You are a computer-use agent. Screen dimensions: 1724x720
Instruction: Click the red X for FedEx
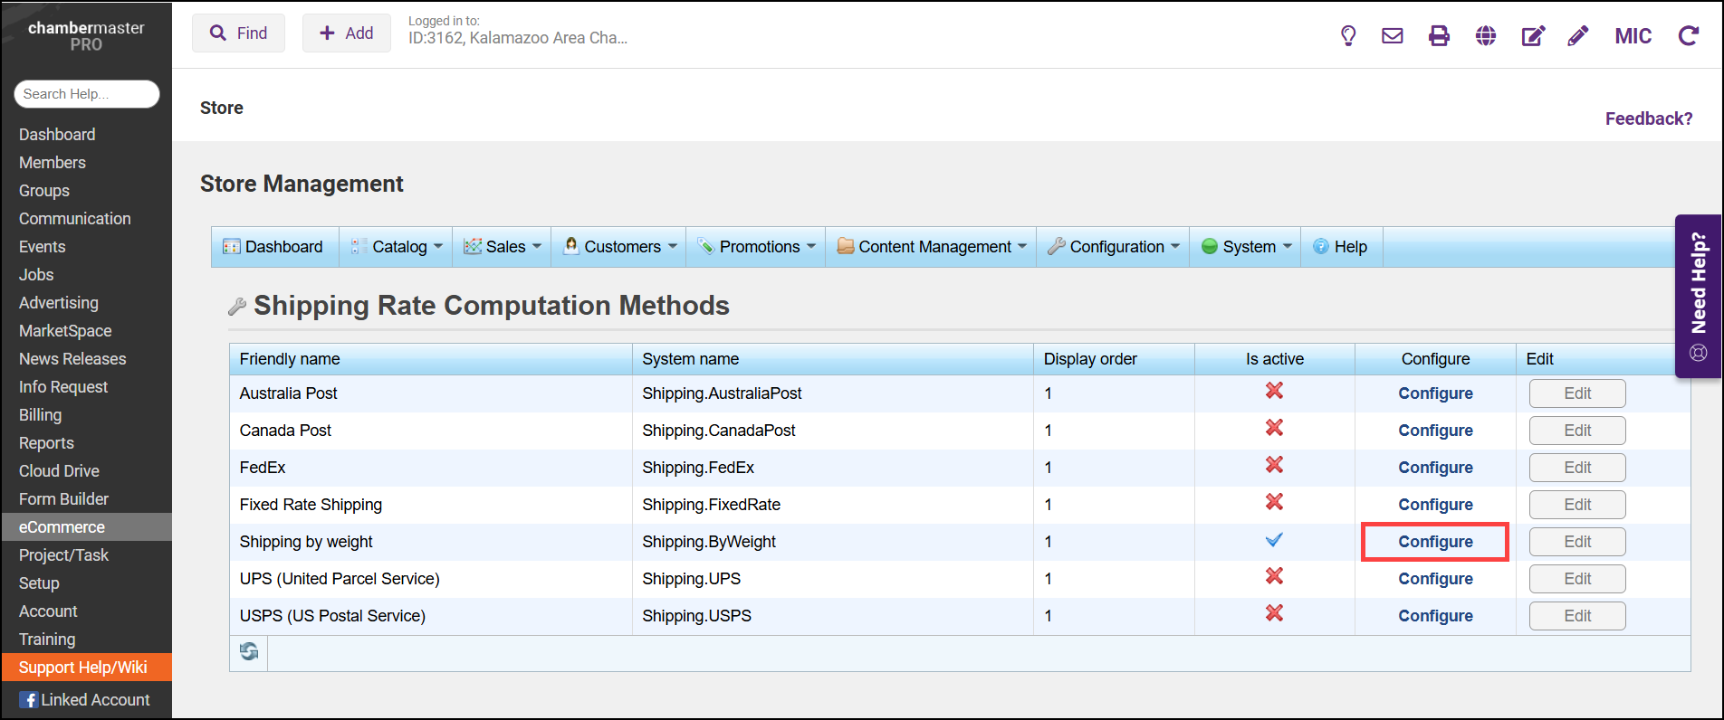click(1274, 465)
